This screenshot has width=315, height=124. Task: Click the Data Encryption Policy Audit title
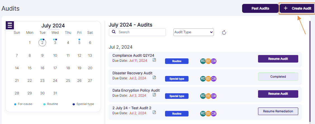(x=136, y=90)
